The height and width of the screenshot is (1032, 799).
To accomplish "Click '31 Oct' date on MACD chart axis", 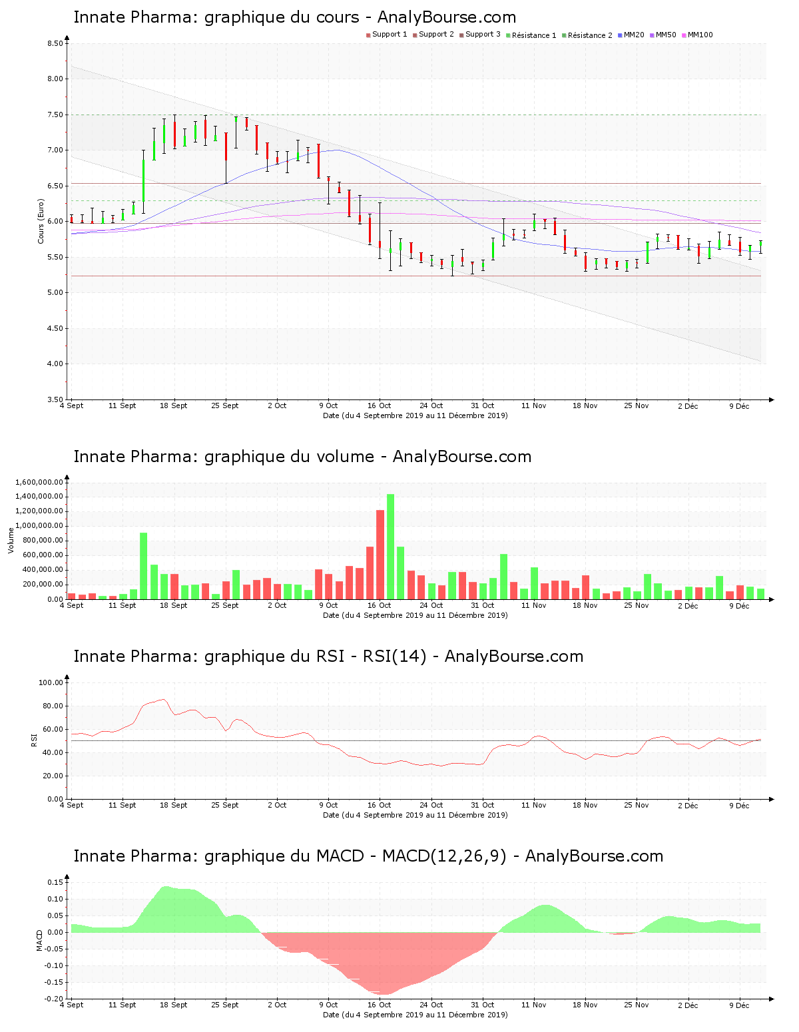I will [483, 1005].
